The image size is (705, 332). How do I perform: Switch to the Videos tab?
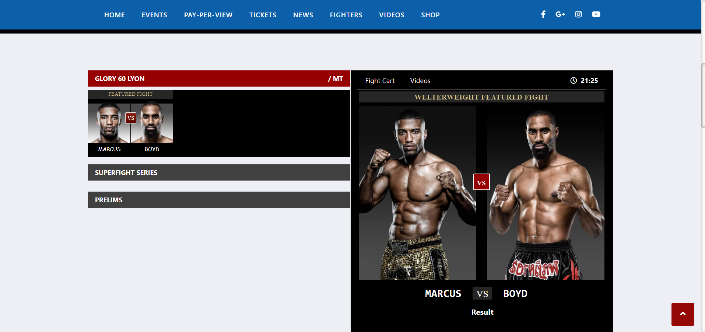(420, 81)
